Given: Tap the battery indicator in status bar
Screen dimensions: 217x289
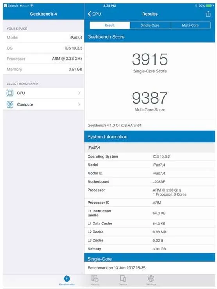Looking at the screenshot, I should click(208, 6).
